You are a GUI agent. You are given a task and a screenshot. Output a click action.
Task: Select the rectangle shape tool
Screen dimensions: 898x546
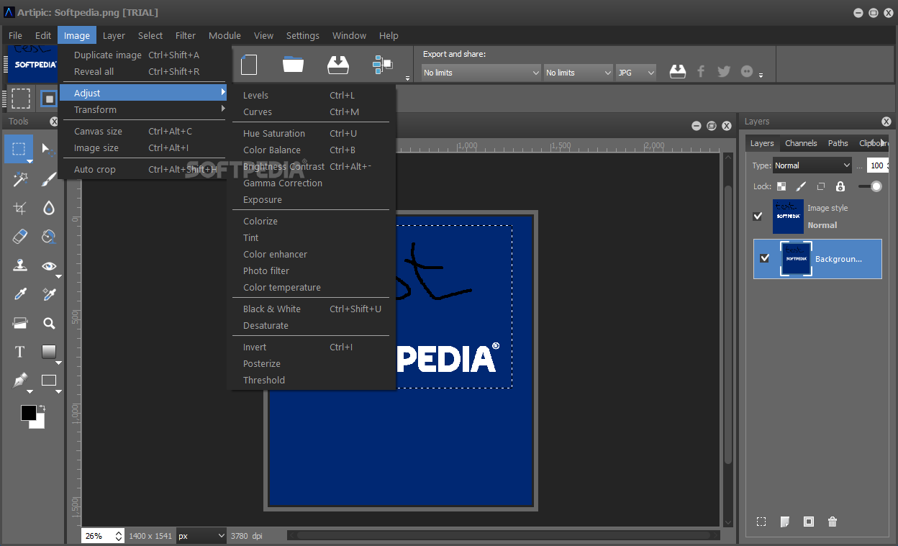click(x=48, y=381)
